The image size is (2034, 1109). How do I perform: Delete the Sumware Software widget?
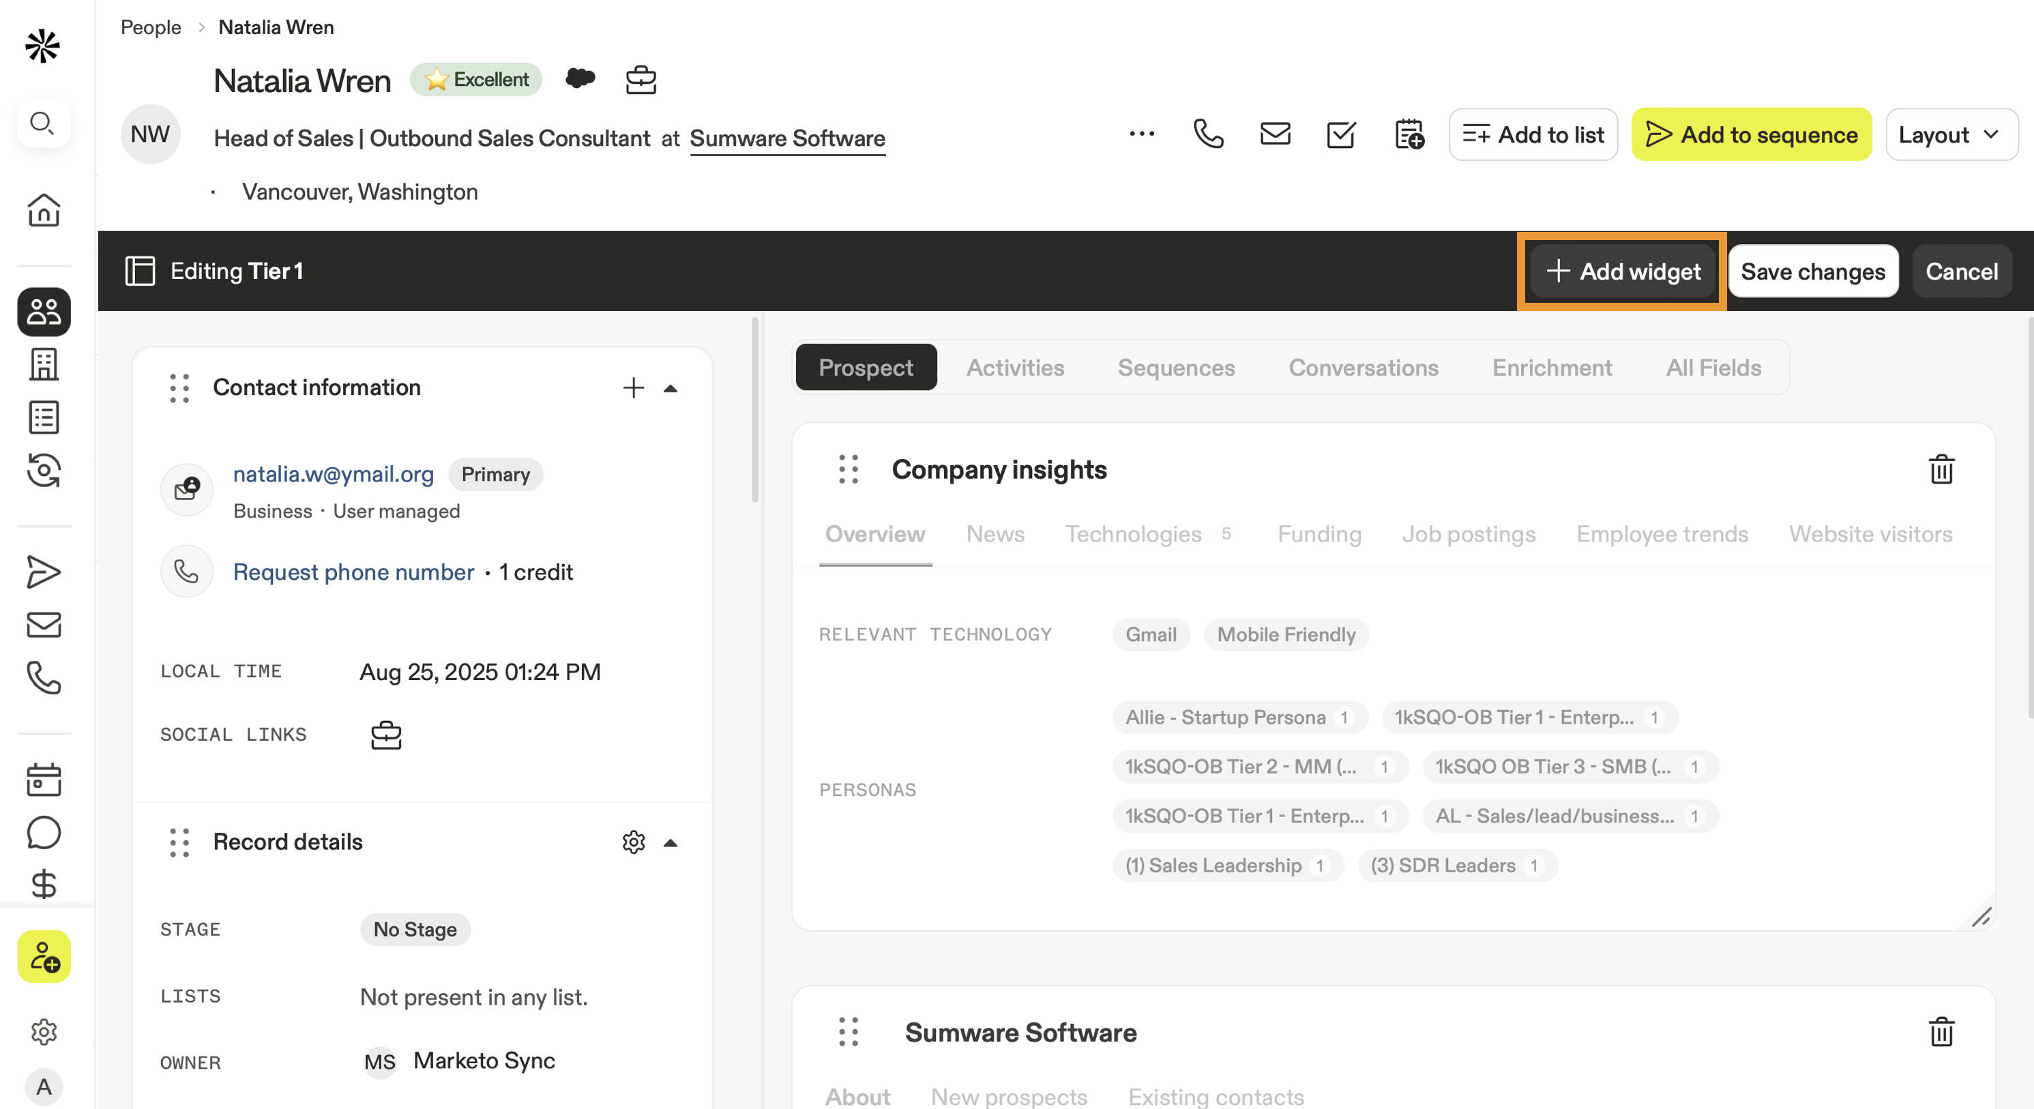tap(1942, 1032)
